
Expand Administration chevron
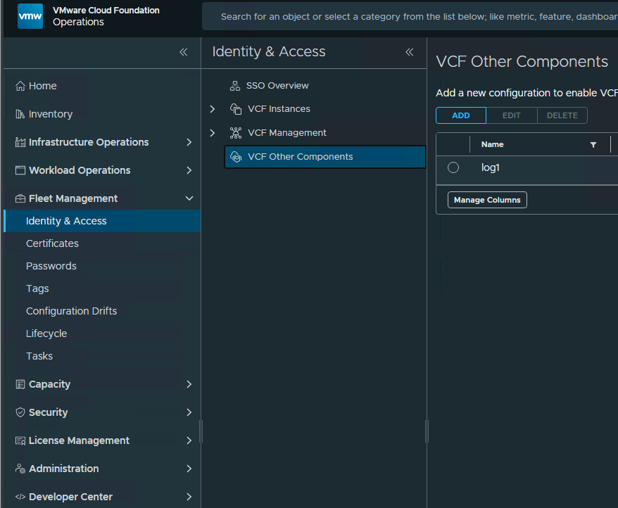(x=189, y=469)
